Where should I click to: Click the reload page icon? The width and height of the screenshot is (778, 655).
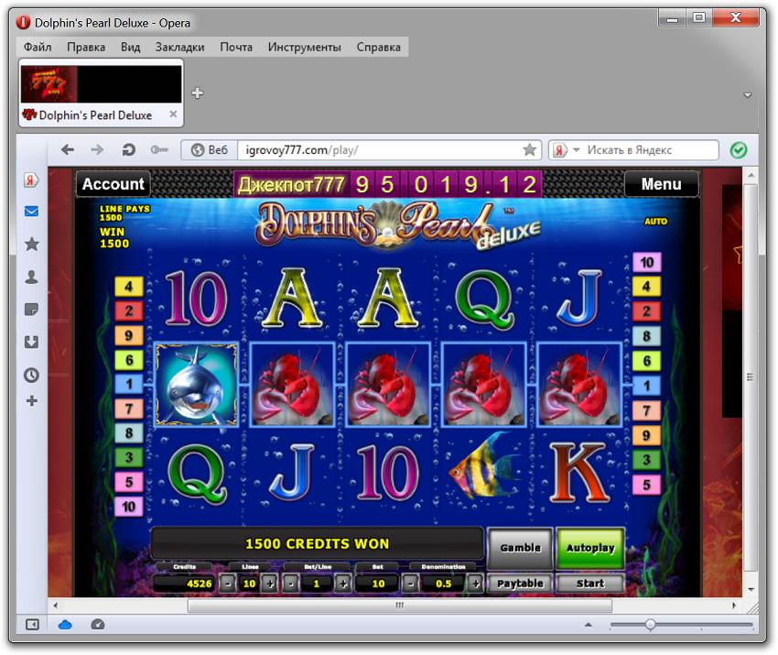(x=128, y=150)
